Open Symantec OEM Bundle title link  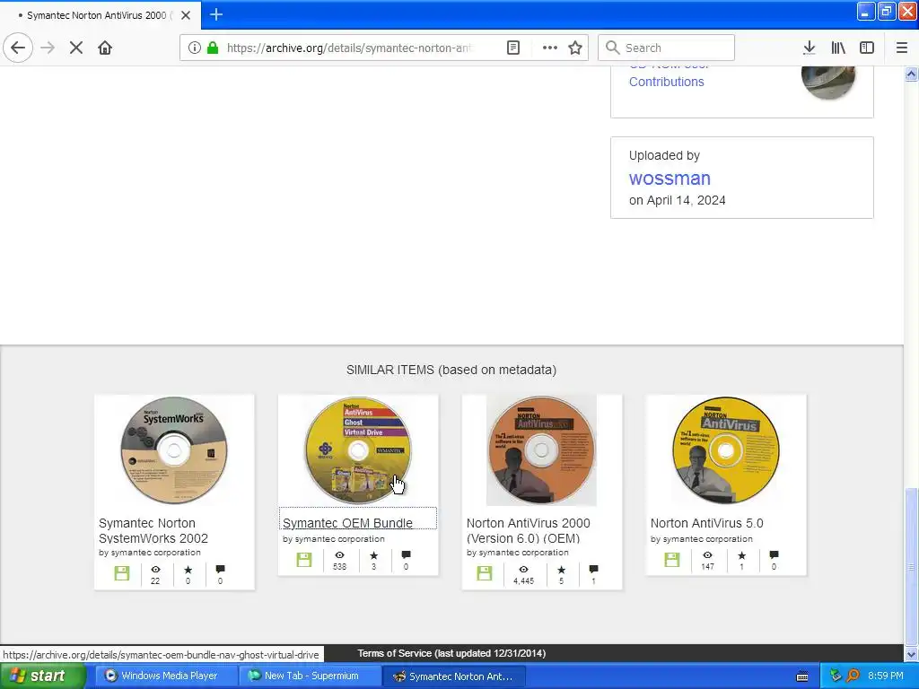point(347,523)
